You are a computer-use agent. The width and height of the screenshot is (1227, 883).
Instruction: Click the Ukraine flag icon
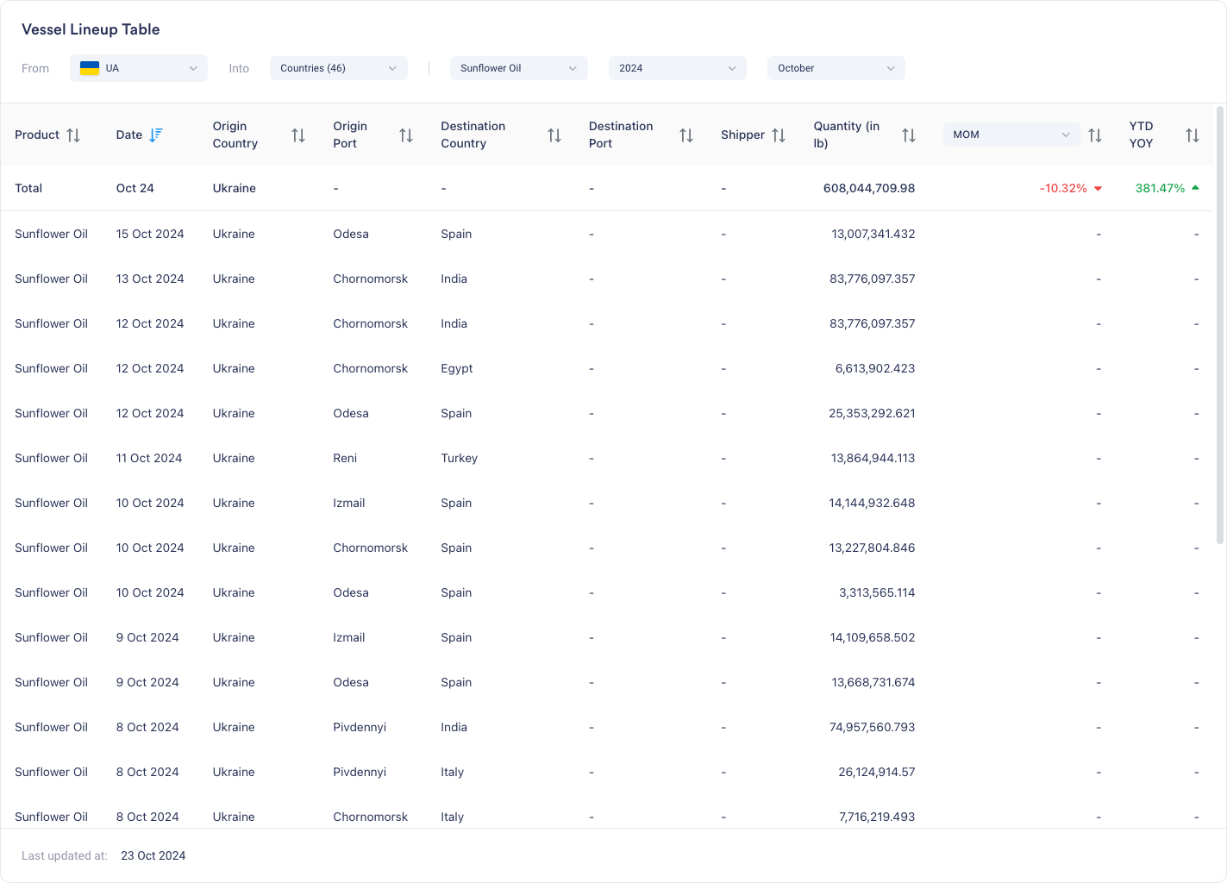[x=90, y=68]
